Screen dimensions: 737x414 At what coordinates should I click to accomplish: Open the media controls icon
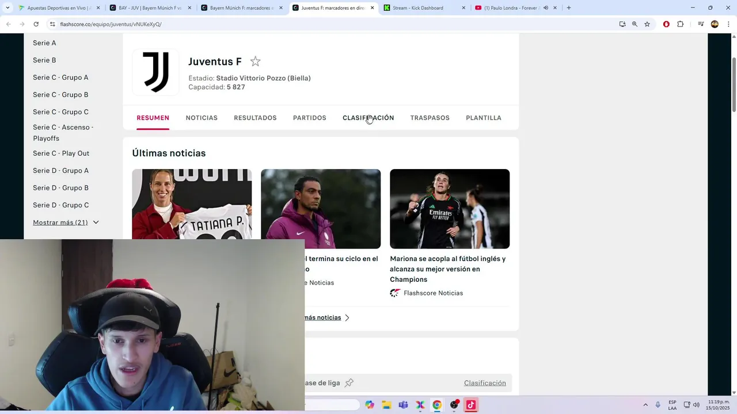701,24
